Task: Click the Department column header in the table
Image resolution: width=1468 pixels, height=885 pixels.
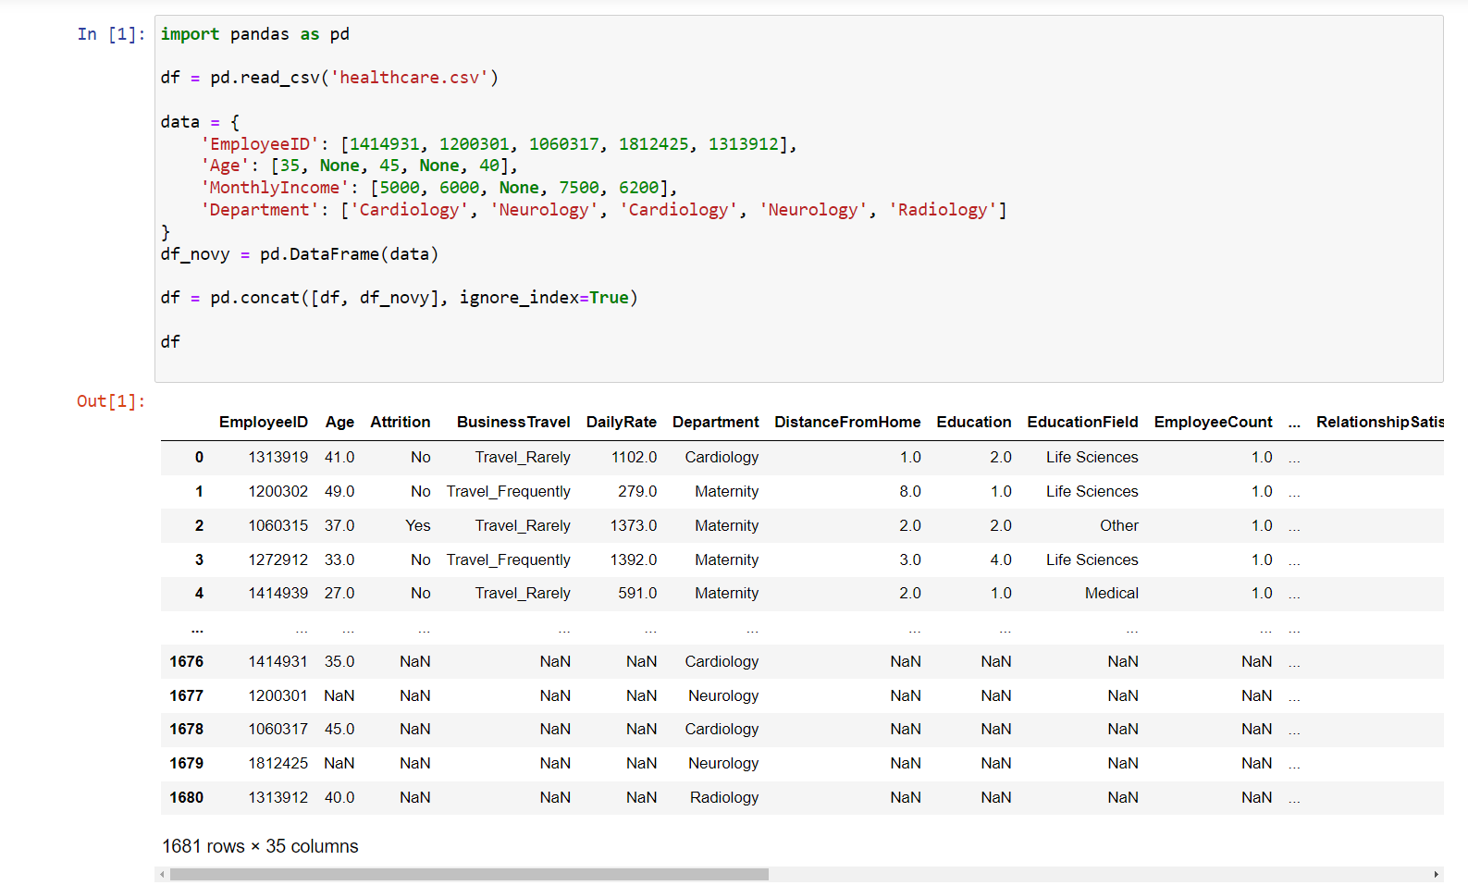Action: (716, 422)
